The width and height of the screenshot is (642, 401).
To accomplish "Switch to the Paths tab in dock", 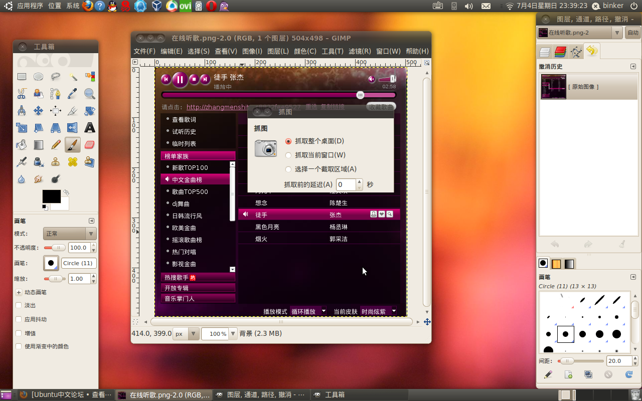I will tap(576, 52).
